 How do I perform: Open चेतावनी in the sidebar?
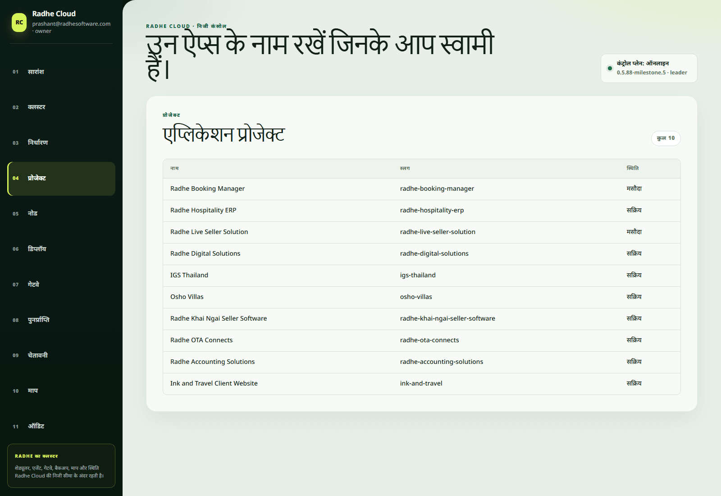61,356
